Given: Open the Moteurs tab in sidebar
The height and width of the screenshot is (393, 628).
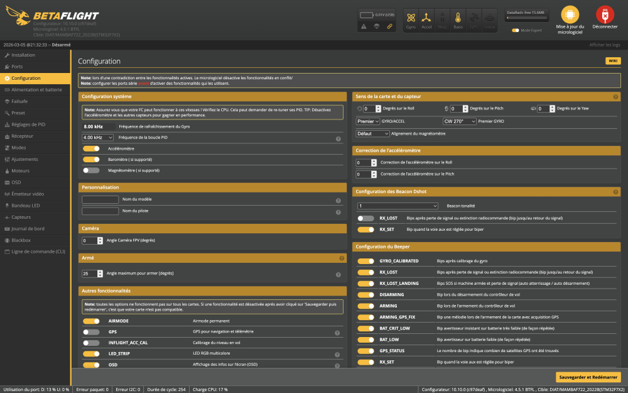Looking at the screenshot, I should point(20,170).
